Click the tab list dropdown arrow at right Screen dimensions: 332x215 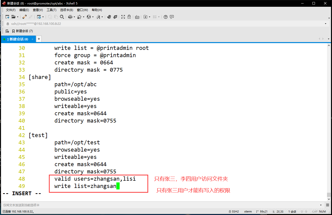point(328,39)
